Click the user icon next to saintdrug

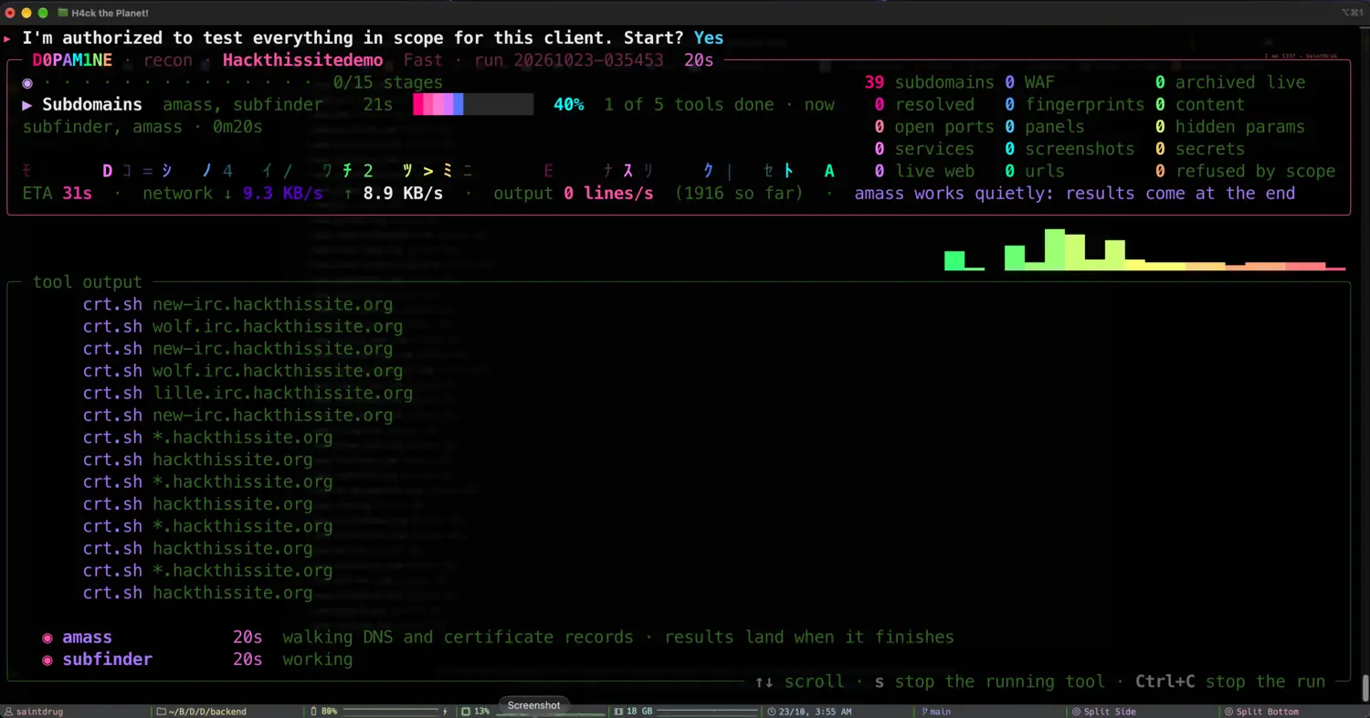coord(8,711)
